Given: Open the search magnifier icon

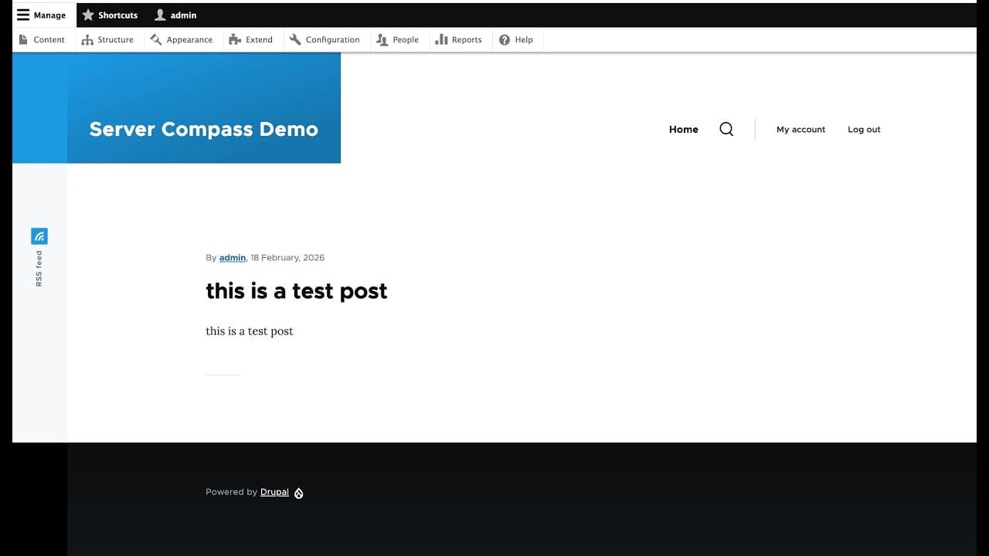Looking at the screenshot, I should pyautogui.click(x=726, y=129).
